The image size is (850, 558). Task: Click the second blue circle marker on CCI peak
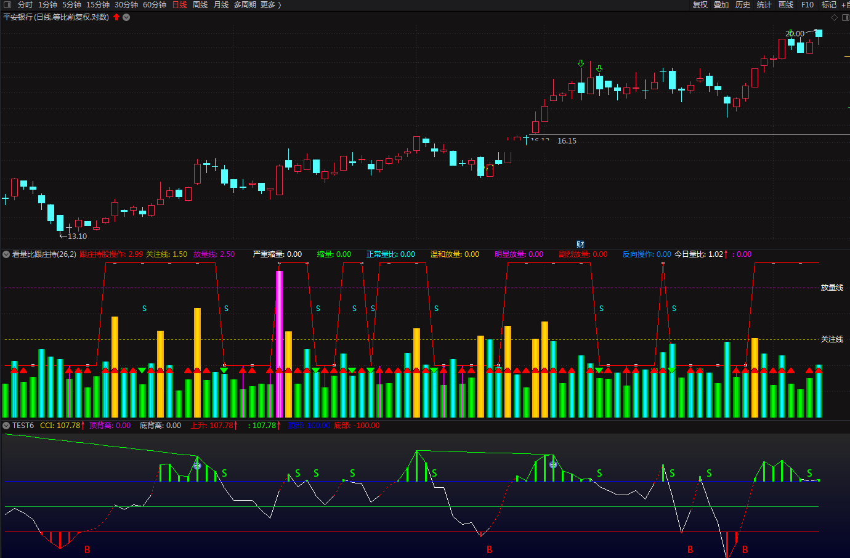(553, 464)
